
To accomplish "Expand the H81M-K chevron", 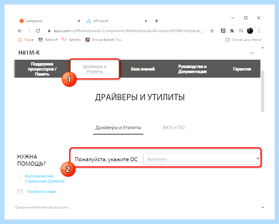I will point(252,53).
